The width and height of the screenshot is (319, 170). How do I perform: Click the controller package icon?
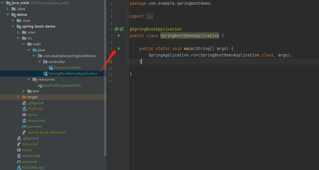coord(45,62)
